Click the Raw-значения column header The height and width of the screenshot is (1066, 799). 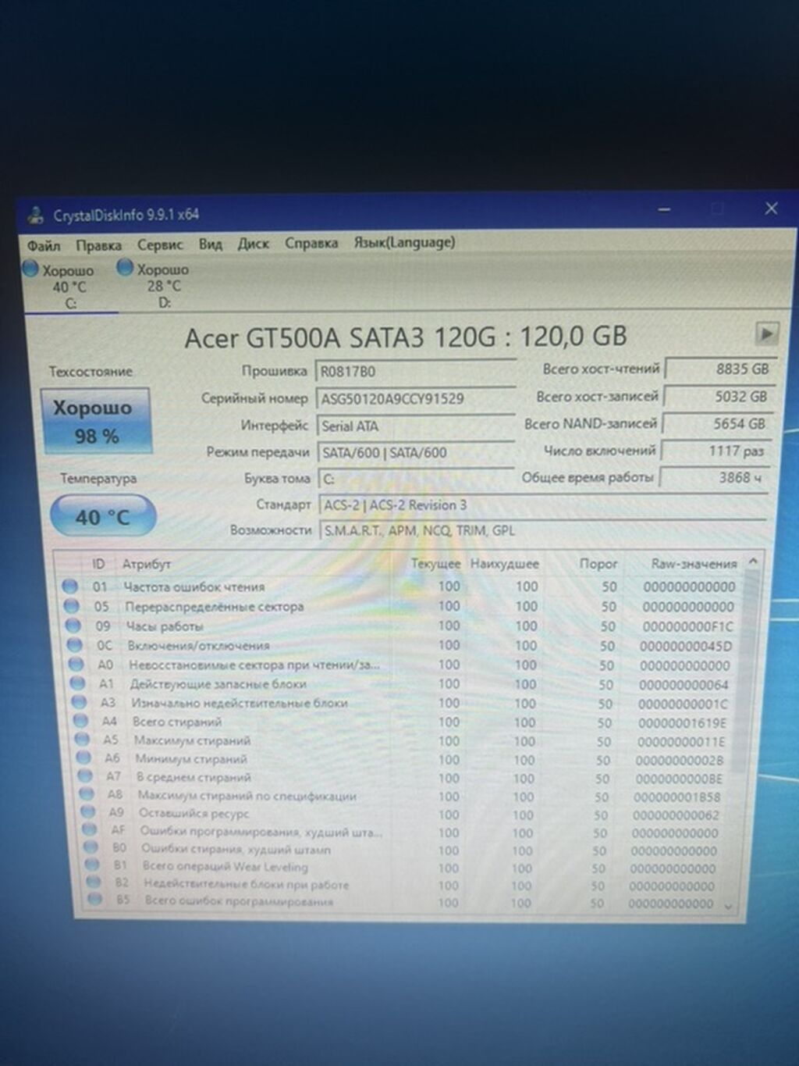[694, 563]
